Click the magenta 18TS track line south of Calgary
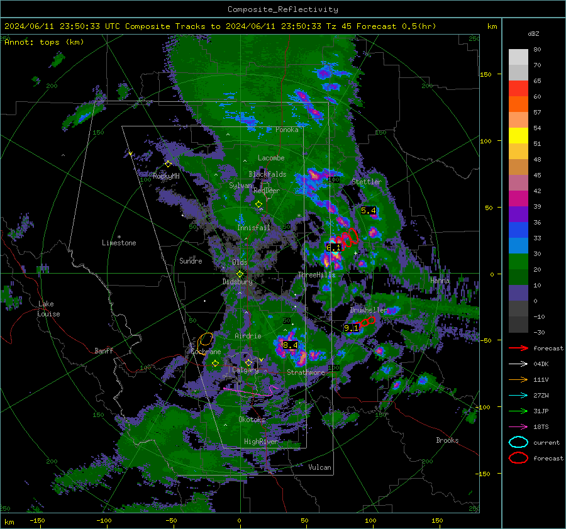Viewport: 566px width, 529px height. click(250, 391)
